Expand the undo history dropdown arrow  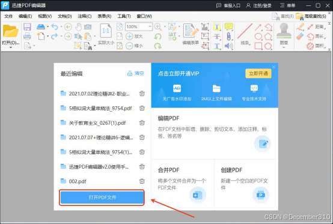click(61, 27)
